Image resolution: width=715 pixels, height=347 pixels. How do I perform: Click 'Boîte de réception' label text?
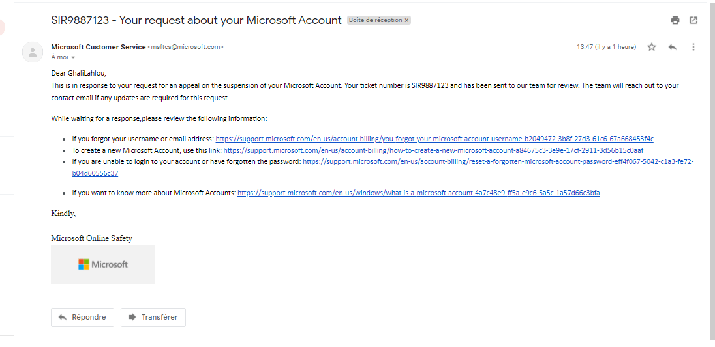click(376, 20)
